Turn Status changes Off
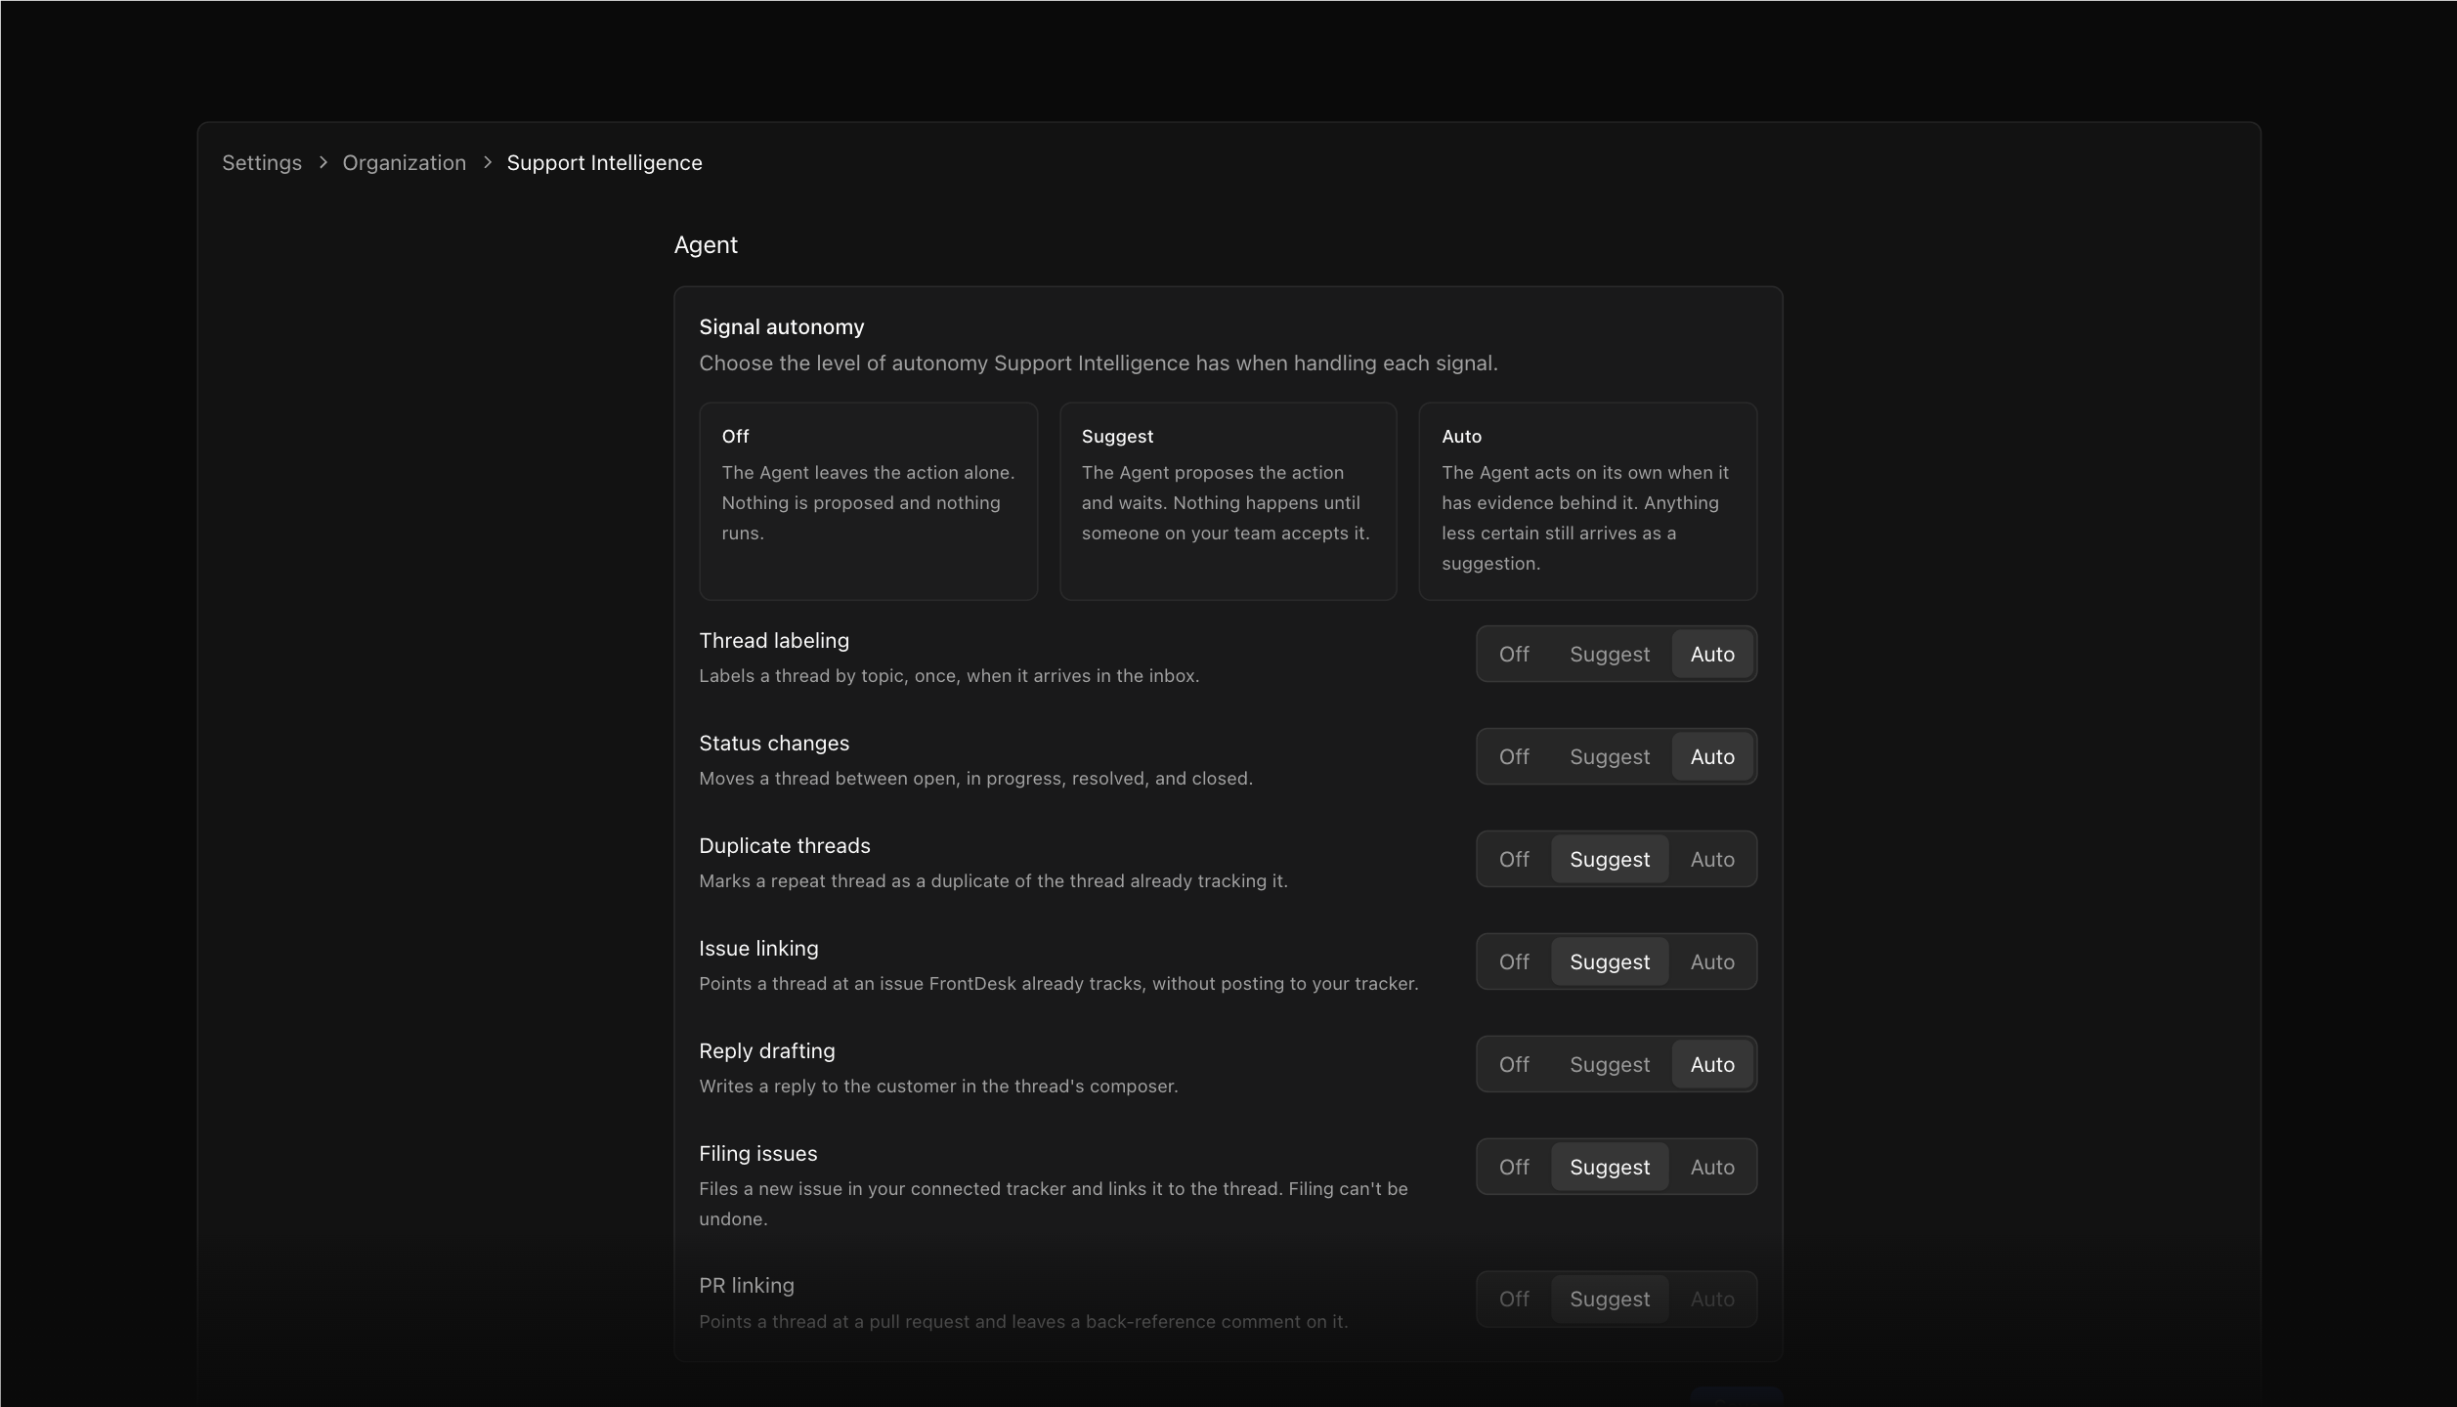 point(1514,756)
